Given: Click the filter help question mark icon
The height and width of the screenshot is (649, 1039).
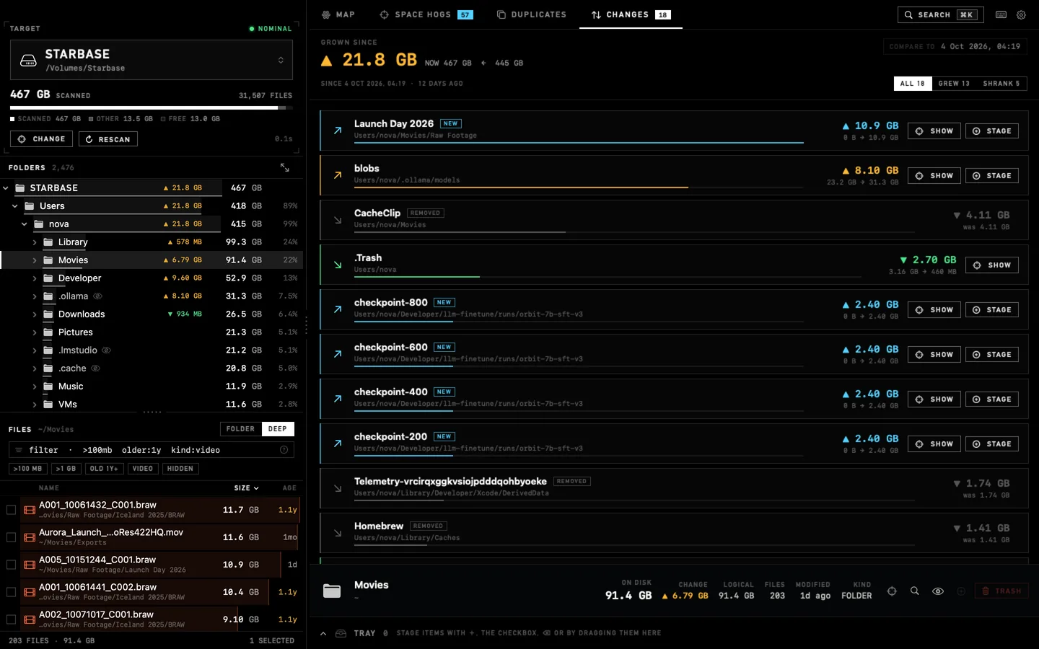Looking at the screenshot, I should [x=284, y=450].
